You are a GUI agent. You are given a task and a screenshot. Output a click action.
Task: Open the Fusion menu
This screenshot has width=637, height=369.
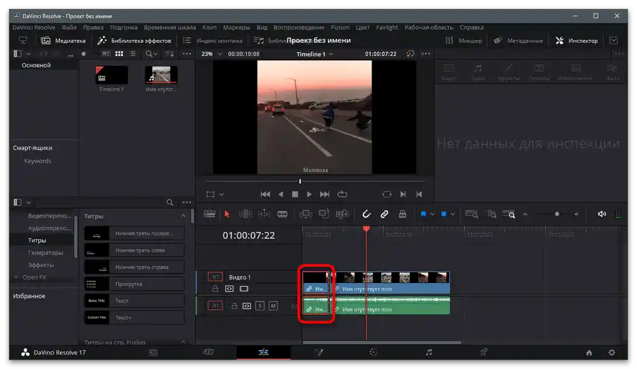(x=340, y=27)
